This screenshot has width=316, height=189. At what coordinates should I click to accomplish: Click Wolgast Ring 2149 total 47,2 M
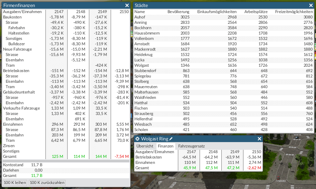(x=233, y=168)
